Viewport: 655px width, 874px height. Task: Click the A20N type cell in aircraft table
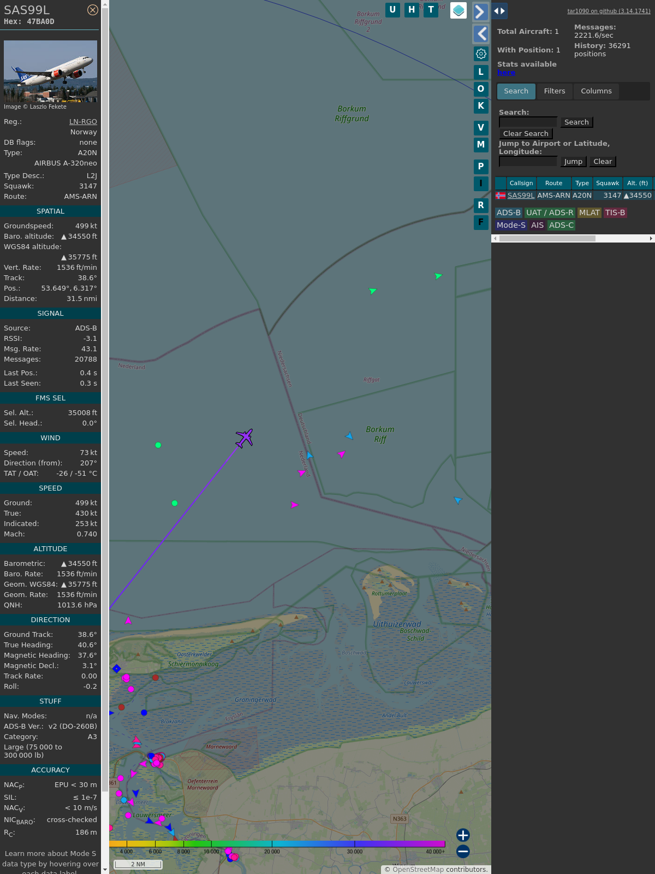pos(582,196)
